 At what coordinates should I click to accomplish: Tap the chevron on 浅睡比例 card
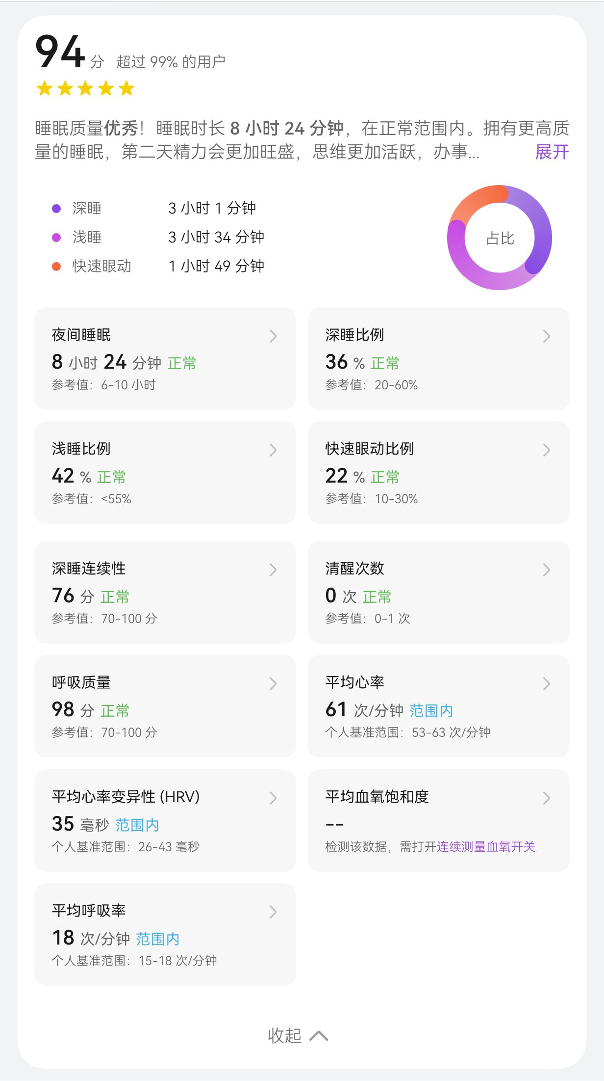pyautogui.click(x=273, y=450)
